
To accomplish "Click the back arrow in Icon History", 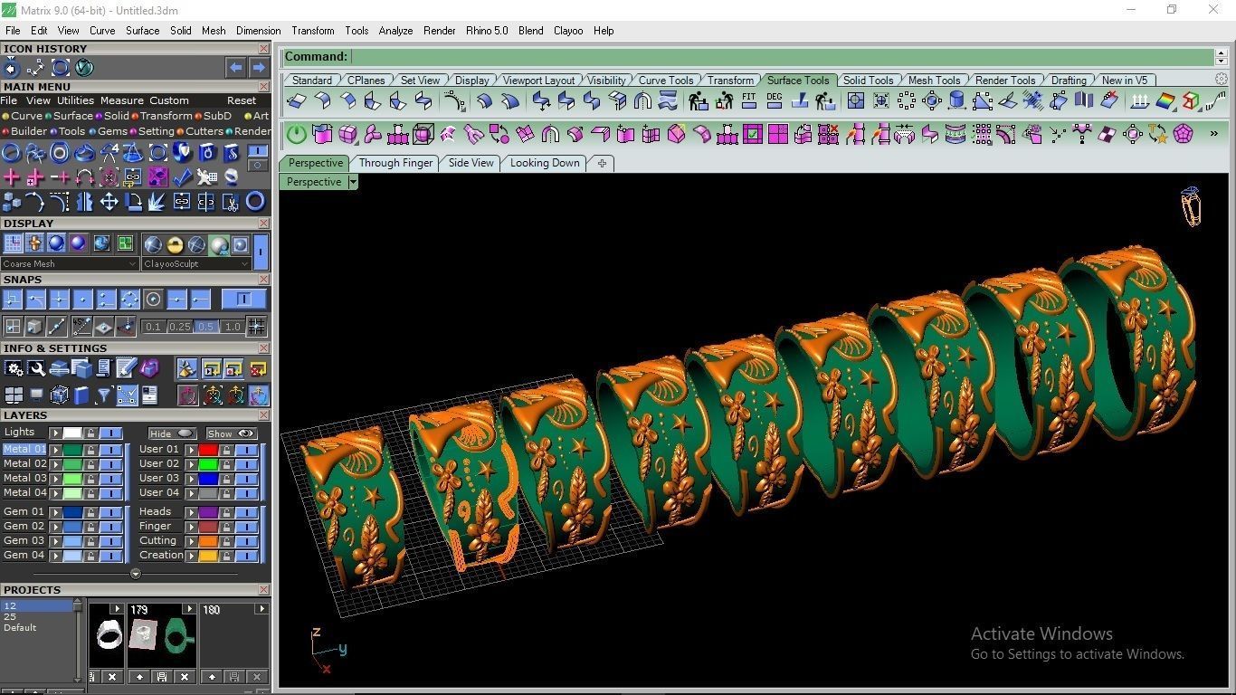I will [x=235, y=67].
